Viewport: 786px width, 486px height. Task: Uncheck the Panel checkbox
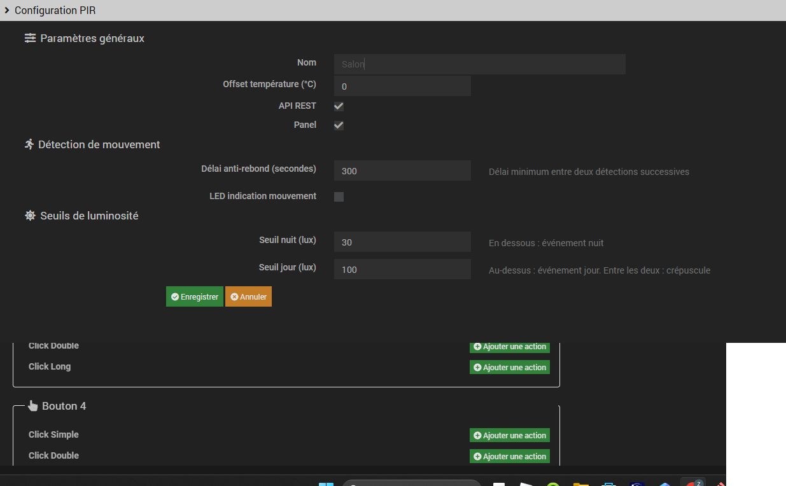click(x=339, y=125)
